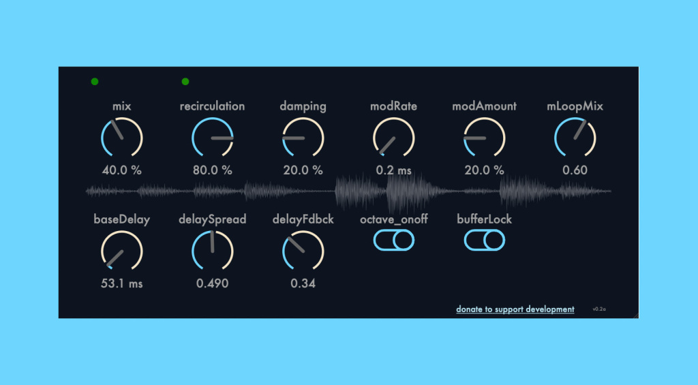
Task: Toggle the bufferLock switch
Action: [484, 240]
